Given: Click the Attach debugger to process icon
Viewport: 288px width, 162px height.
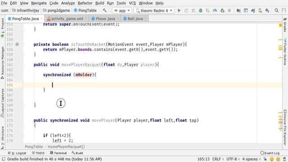Looking at the screenshot, I should point(222,10).
